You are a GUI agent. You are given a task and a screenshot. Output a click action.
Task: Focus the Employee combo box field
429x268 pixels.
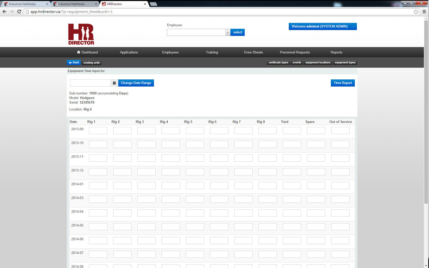tap(196, 32)
